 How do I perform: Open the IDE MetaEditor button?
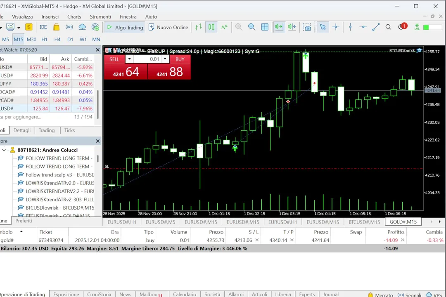(43, 27)
